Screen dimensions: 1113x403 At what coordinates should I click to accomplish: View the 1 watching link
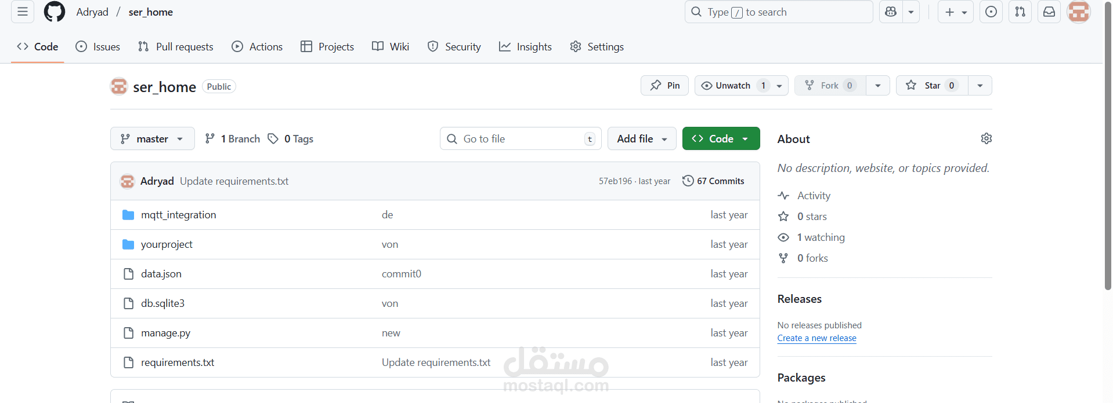811,237
